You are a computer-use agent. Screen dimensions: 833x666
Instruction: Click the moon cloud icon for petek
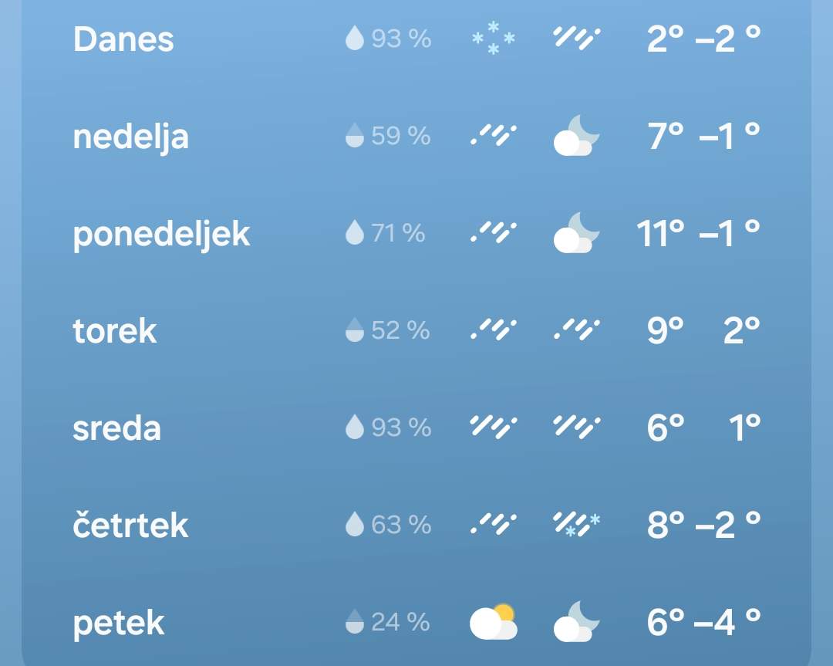coord(576,621)
